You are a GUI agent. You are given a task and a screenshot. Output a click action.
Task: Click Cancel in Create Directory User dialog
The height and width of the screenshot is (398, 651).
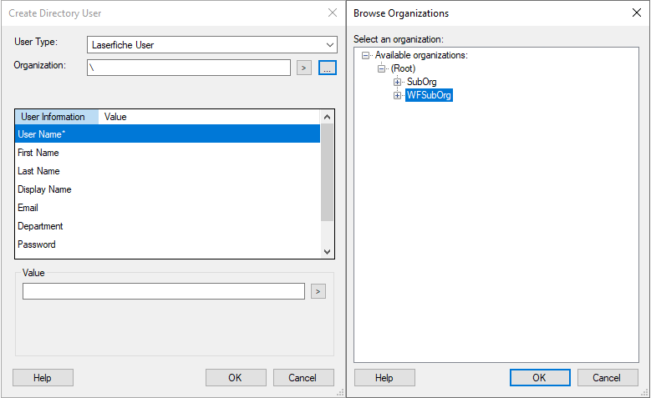[303, 378]
